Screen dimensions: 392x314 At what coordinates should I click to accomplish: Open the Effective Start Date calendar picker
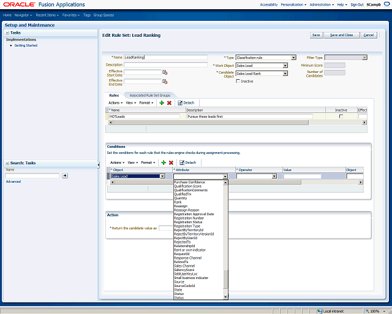coord(165,72)
